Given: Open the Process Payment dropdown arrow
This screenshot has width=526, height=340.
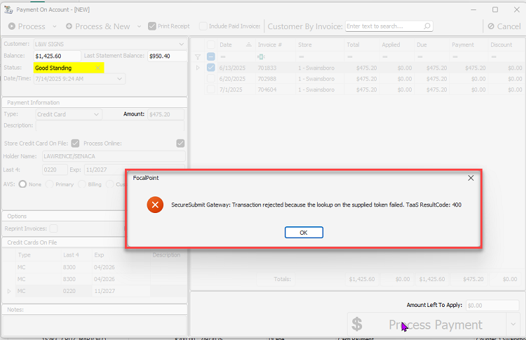Looking at the screenshot, I should (x=513, y=324).
